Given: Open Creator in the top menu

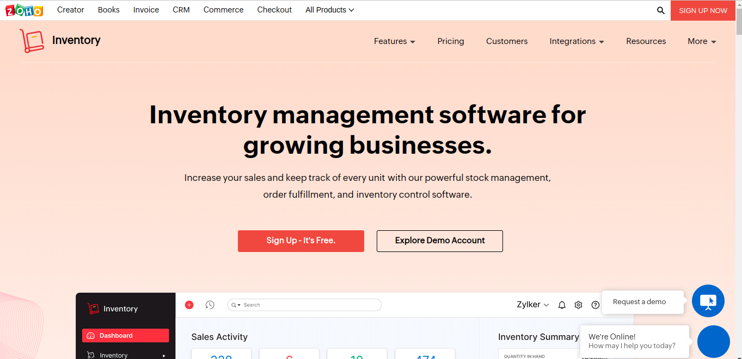Looking at the screenshot, I should [x=71, y=10].
